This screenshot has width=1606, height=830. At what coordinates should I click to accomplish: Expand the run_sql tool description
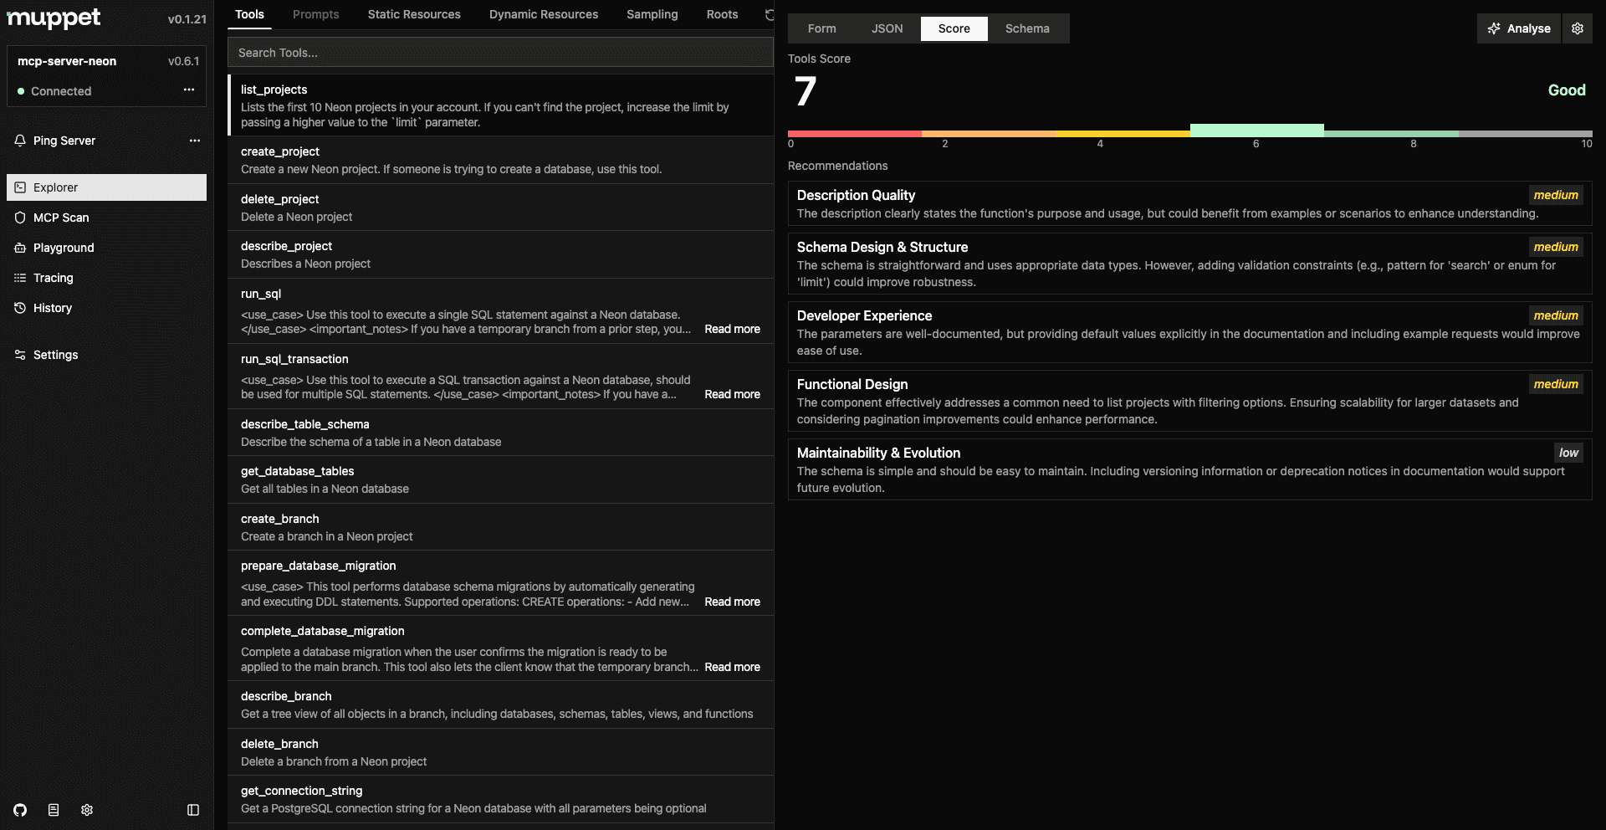point(732,329)
